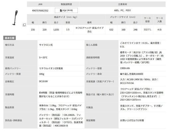Click the 標準モード run time description
170x131 pixels.
142,57
